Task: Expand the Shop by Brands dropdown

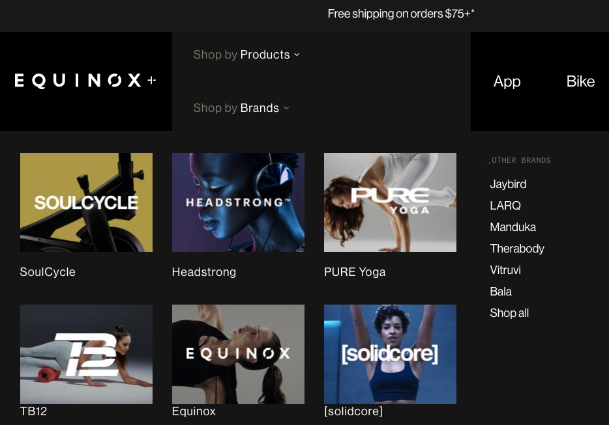Action: click(241, 108)
